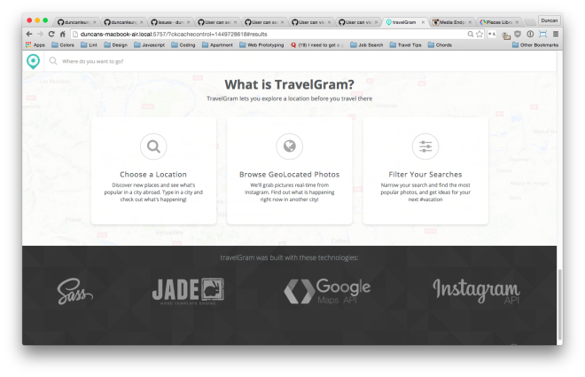
Task: Click the magnifier icon in travelGram search bar
Action: point(53,61)
